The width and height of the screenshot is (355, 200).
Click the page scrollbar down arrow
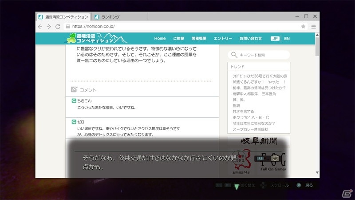coord(317,172)
